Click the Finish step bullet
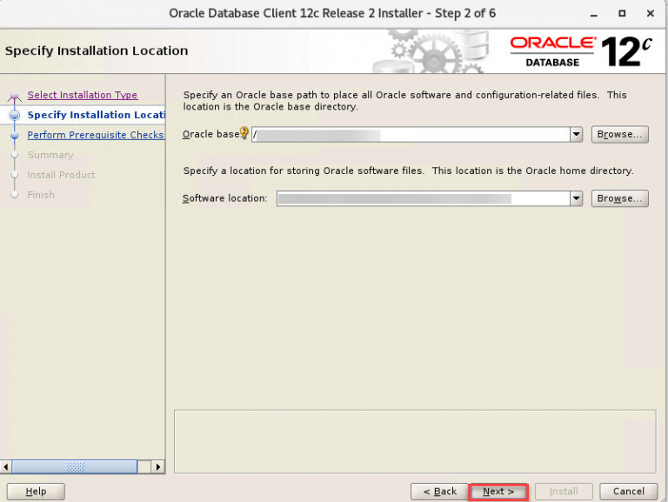The width and height of the screenshot is (668, 502). pos(15,195)
